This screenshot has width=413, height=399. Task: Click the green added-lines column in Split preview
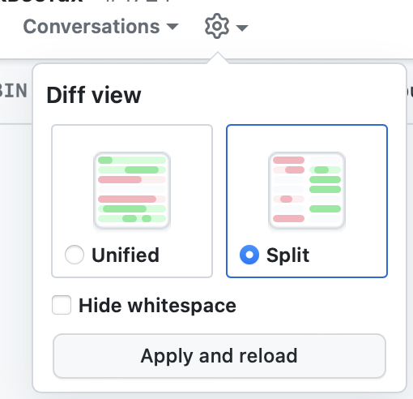(325, 189)
